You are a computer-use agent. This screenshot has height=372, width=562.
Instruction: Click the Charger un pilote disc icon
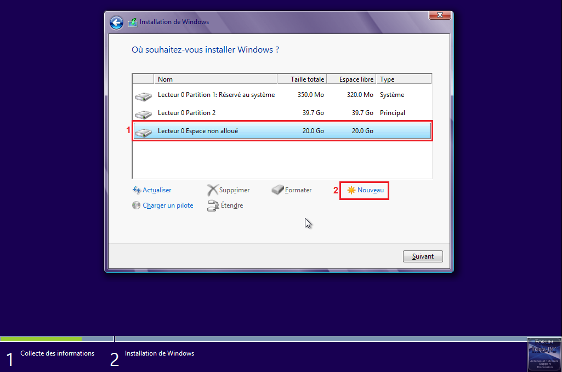coord(136,205)
